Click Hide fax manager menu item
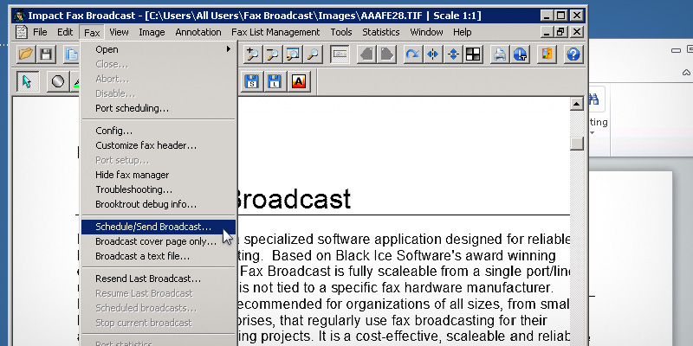The image size is (693, 346). pyautogui.click(x=131, y=175)
